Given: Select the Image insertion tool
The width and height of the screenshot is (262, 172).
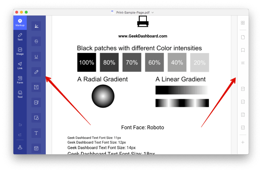Looking at the screenshot, I should tap(20, 51).
